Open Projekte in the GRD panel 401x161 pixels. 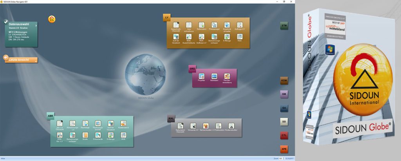tap(202, 76)
